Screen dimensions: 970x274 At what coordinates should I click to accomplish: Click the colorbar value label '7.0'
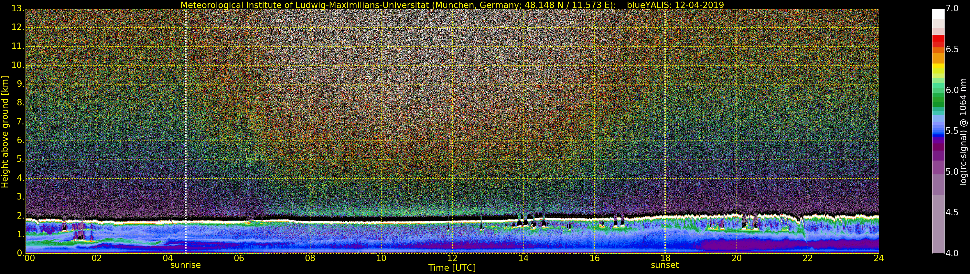[x=952, y=9]
